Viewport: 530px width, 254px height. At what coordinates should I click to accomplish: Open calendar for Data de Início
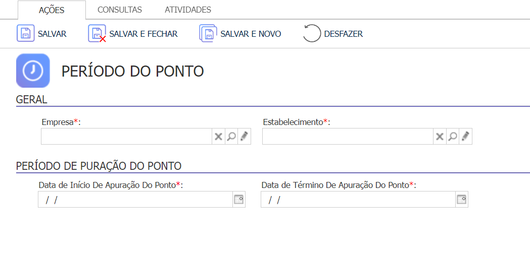click(238, 200)
